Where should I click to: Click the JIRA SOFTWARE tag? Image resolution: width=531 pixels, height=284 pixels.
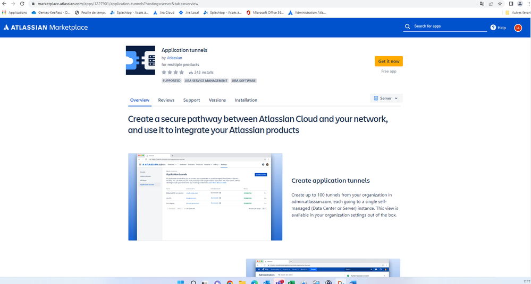[x=244, y=81]
